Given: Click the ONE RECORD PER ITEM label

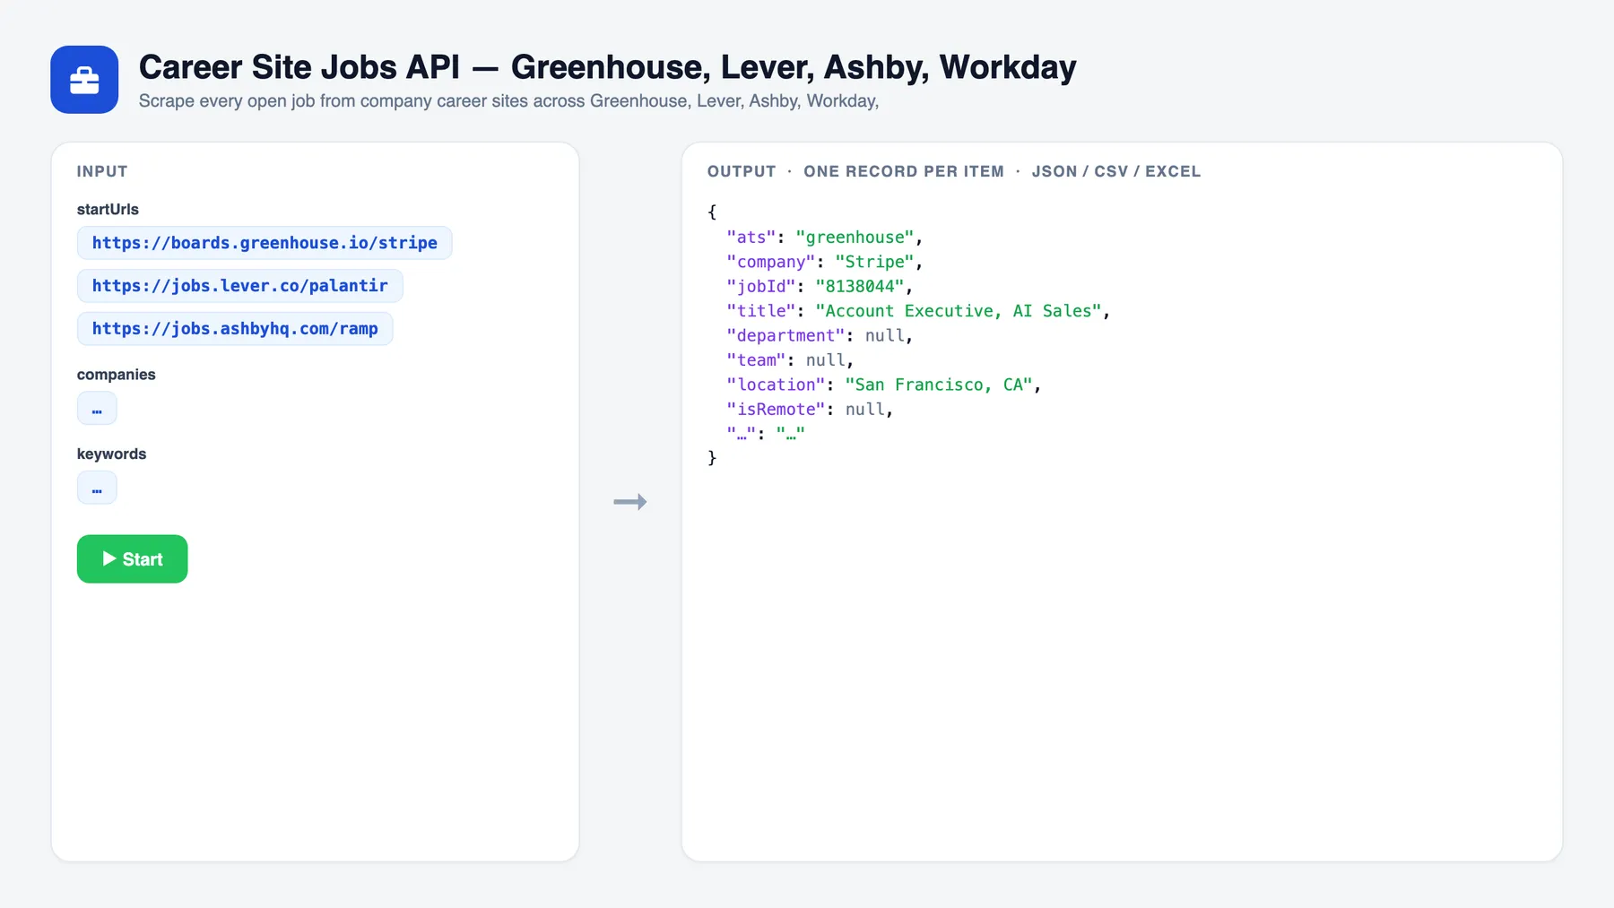Looking at the screenshot, I should [904, 171].
